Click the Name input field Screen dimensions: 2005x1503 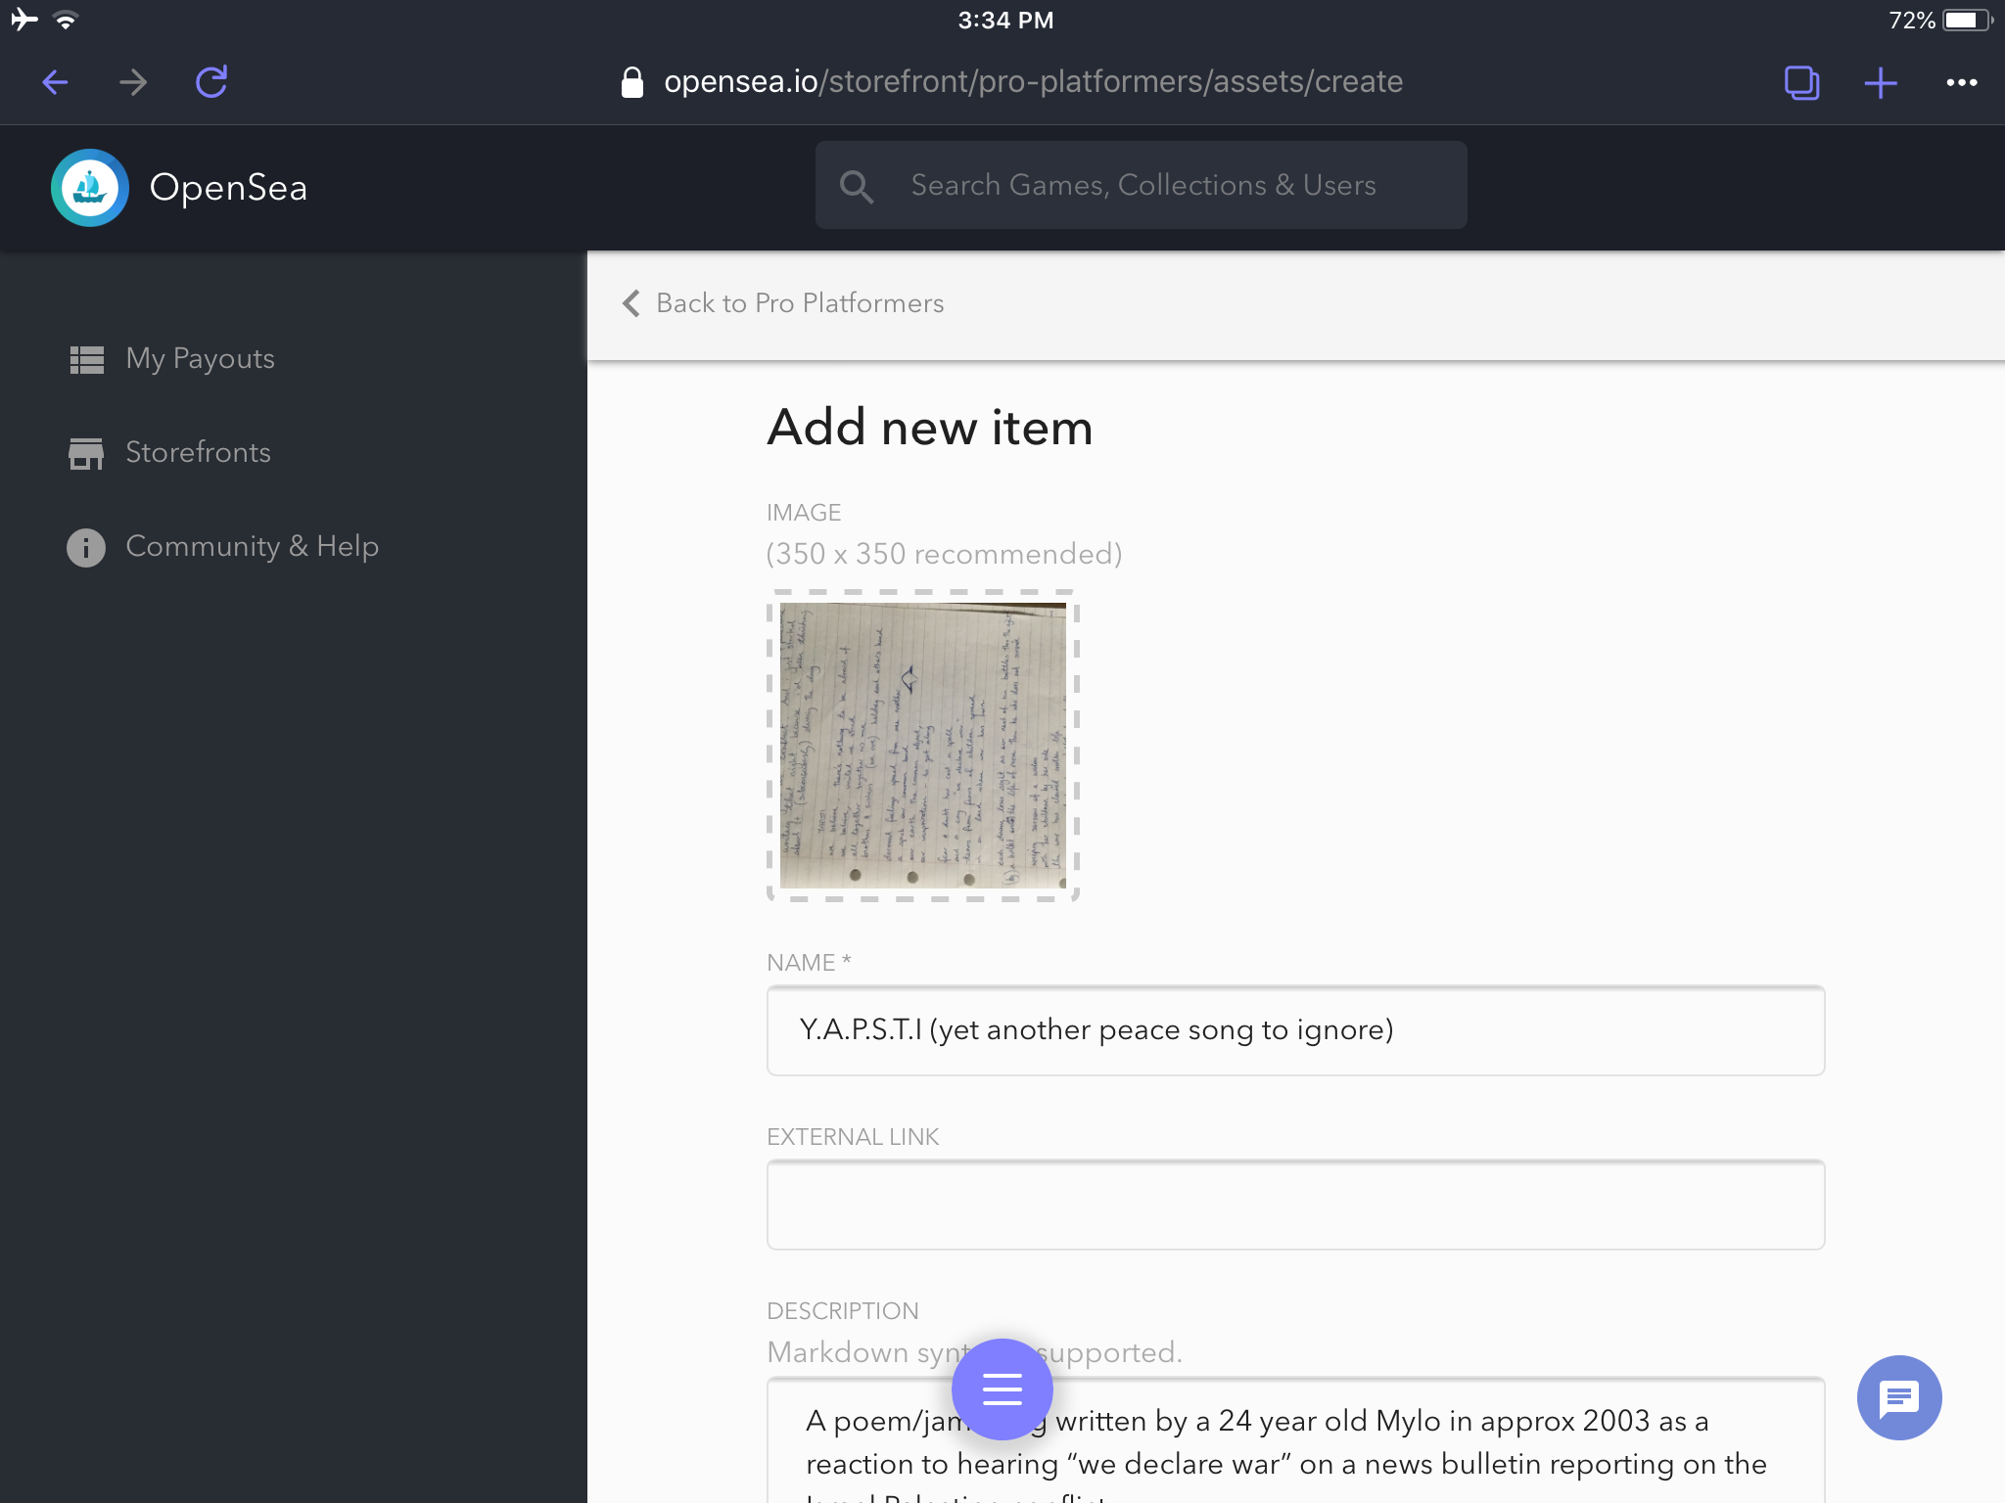point(1294,1030)
